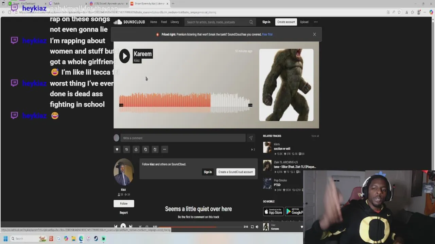This screenshot has height=244, width=435.
Task: Like the now-playing track in the player bar
Action: click(x=301, y=227)
